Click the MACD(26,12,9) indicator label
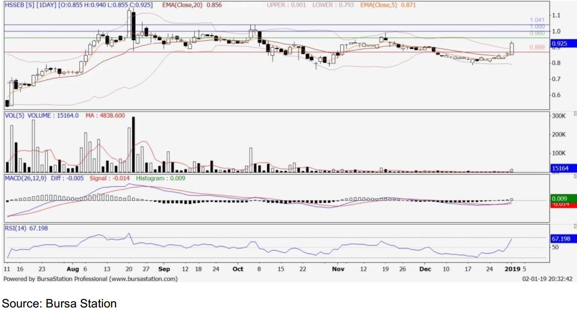Viewport: 577px width, 310px height. pyautogui.click(x=26, y=178)
